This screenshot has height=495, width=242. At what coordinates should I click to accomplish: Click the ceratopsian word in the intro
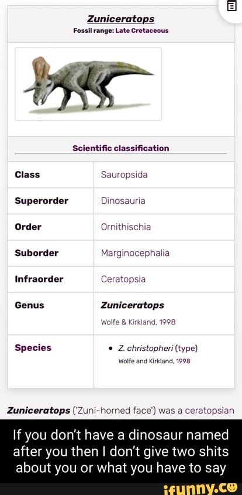[x=209, y=410]
